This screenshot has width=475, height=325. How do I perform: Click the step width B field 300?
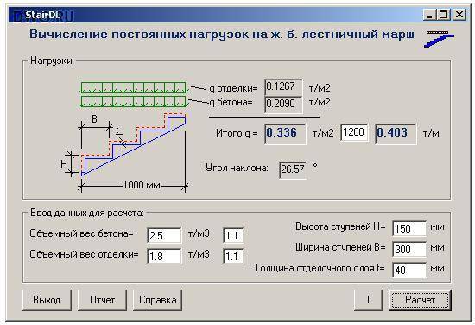409,249
